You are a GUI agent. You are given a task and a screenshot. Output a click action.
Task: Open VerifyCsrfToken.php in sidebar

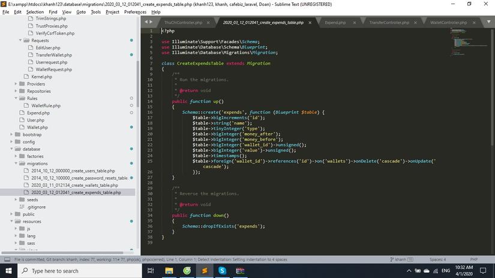[x=55, y=33]
